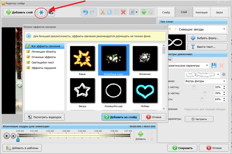Click Отмена in the effects catalog
This screenshot has height=154, width=232.
pos(154,117)
